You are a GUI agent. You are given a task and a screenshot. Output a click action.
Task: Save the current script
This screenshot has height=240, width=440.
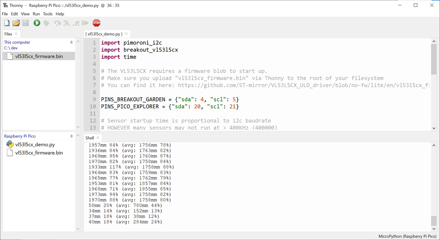[x=25, y=22]
